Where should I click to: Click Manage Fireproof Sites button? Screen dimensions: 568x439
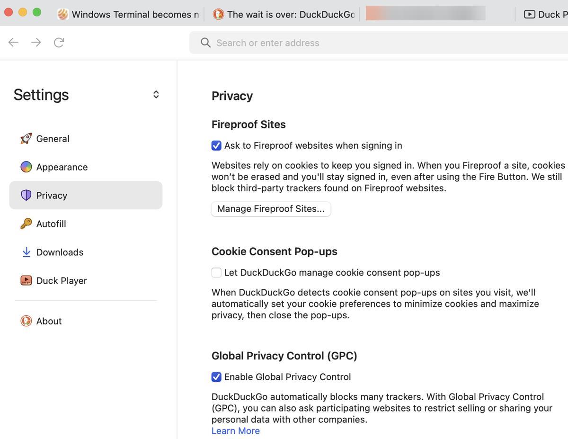(271, 208)
